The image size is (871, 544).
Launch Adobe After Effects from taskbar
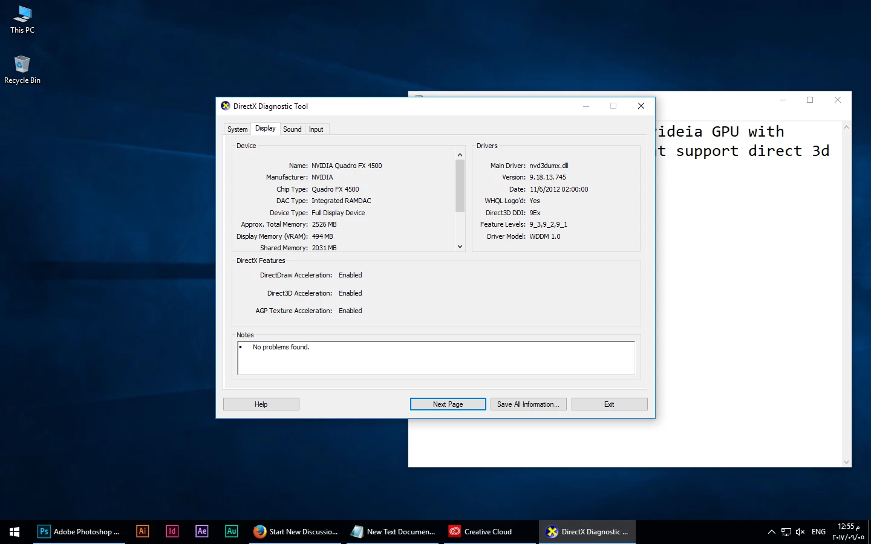point(202,532)
